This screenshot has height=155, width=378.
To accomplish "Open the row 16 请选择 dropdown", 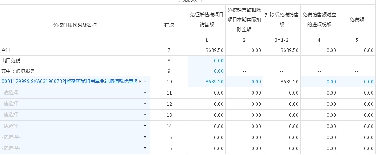I will (75, 148).
